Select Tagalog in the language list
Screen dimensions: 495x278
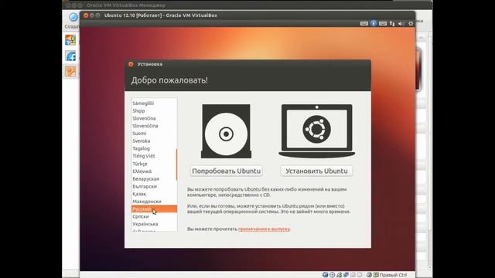point(154,148)
